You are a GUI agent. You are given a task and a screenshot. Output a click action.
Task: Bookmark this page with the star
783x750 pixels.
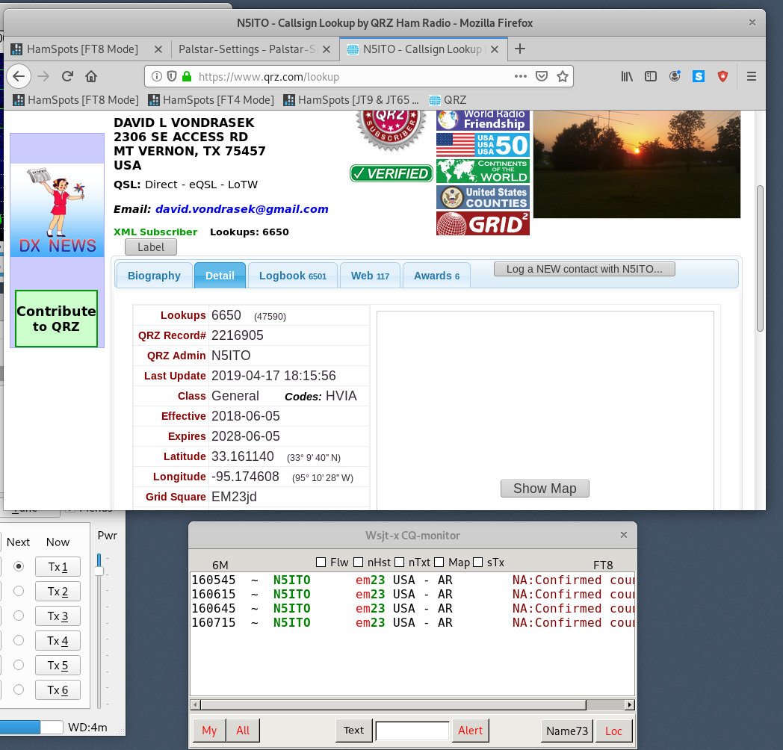(563, 76)
